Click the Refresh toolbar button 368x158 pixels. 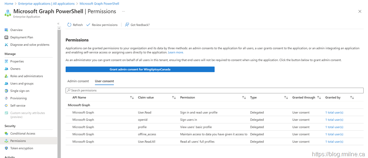tap(75, 25)
